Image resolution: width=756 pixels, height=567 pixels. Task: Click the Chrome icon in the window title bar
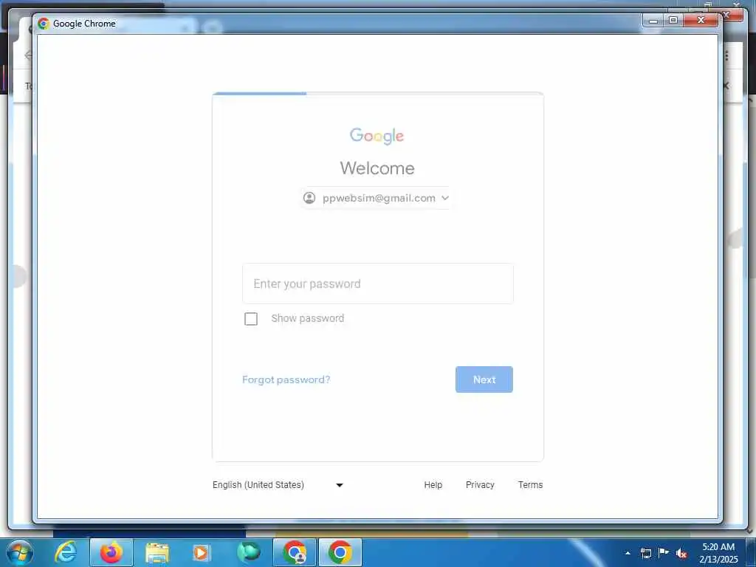(x=44, y=23)
